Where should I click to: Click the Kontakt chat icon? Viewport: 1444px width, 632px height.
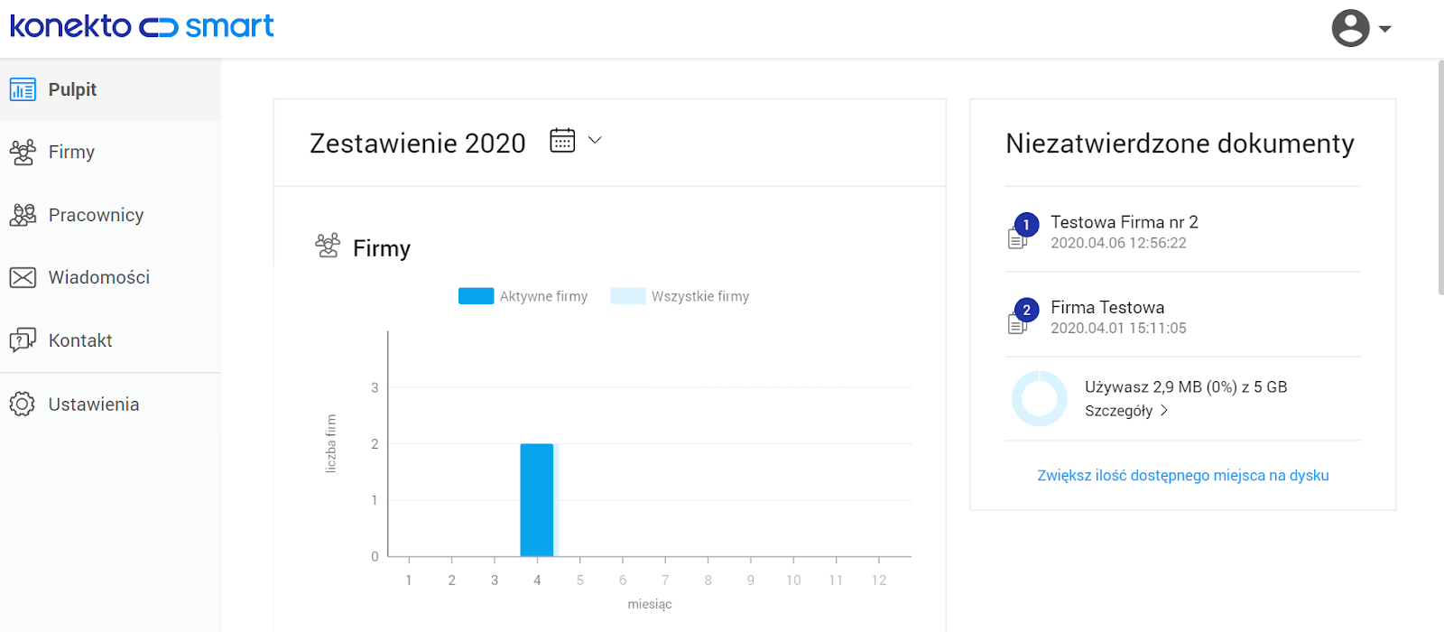23,340
